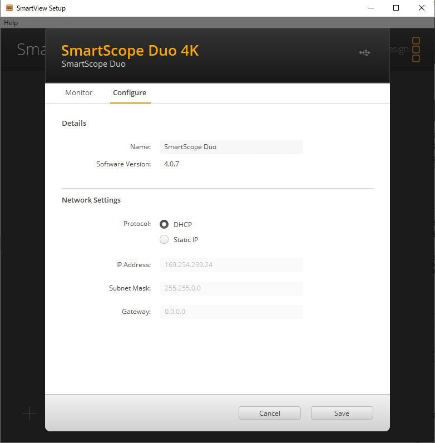The image size is (435, 443).
Task: Click the Name input field
Action: pyautogui.click(x=231, y=147)
